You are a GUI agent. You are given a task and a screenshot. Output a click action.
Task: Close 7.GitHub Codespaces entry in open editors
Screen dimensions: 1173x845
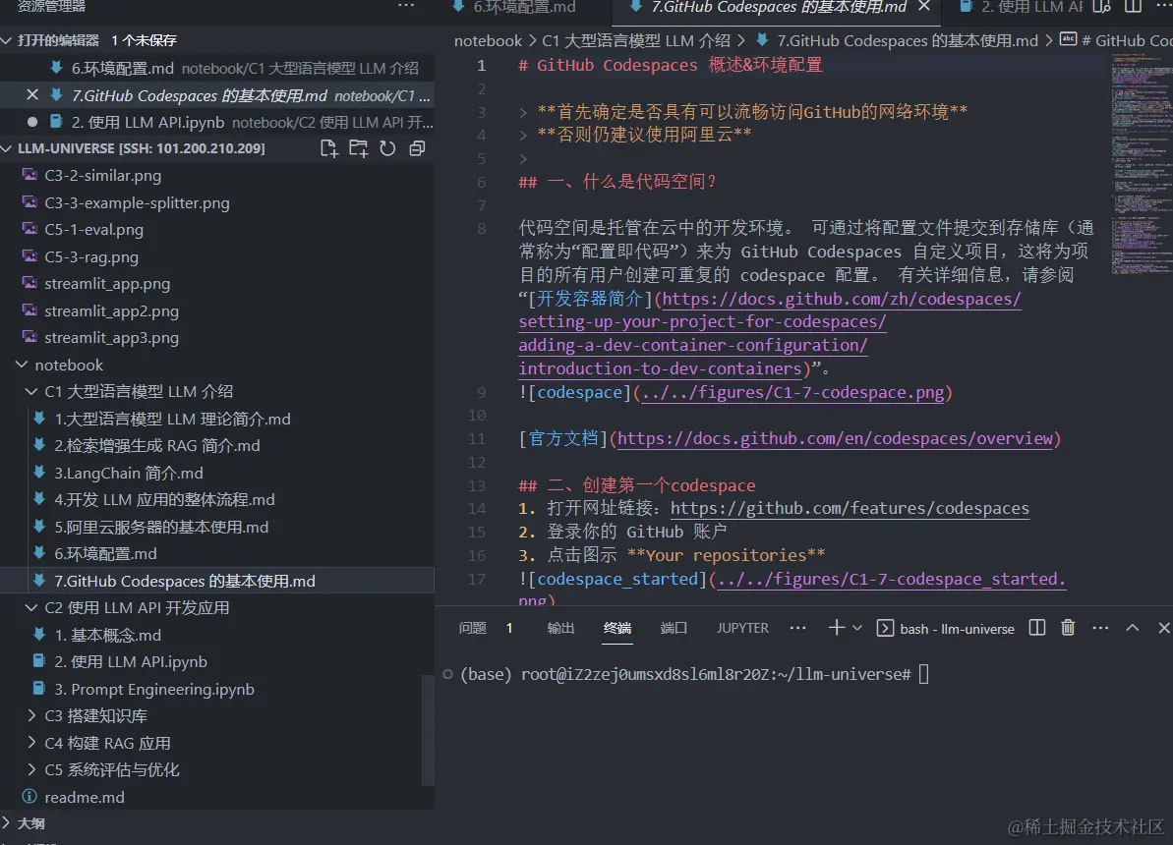coord(32,95)
